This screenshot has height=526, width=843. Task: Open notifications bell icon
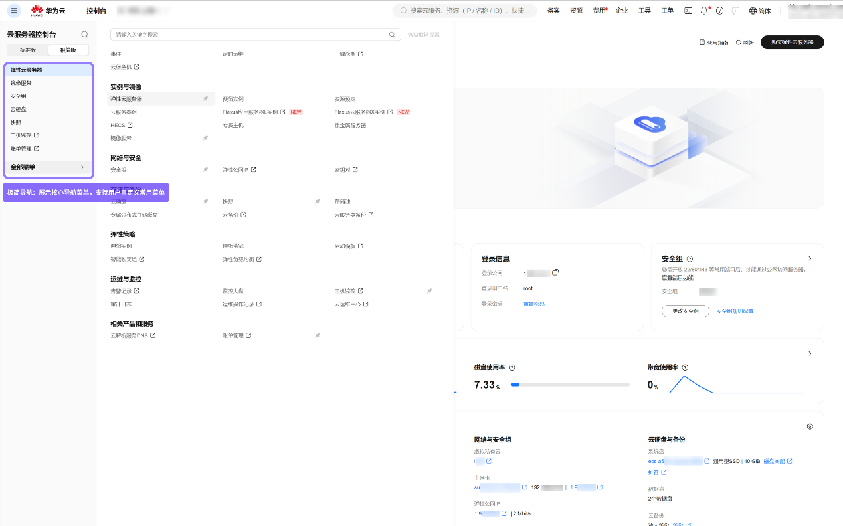704,11
